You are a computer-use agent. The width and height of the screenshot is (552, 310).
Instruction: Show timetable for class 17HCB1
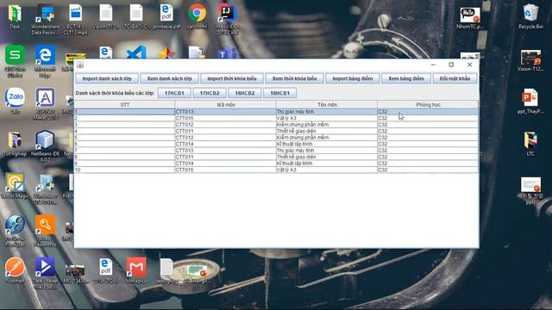pos(174,93)
